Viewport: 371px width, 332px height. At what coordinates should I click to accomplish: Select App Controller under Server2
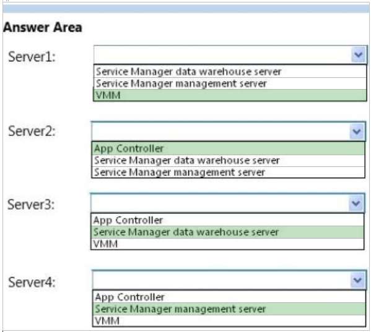tap(228, 148)
